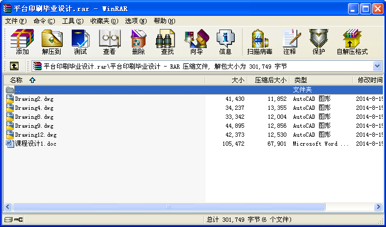Show archive Info (信息) icon
The height and width of the screenshot is (227, 386).
[225, 39]
